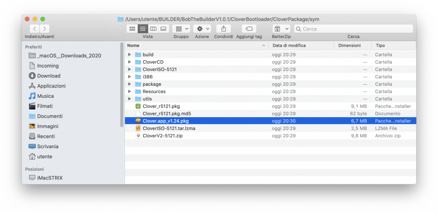438x213 pixels.
Task: Open the utente home folder
Action: (40, 157)
